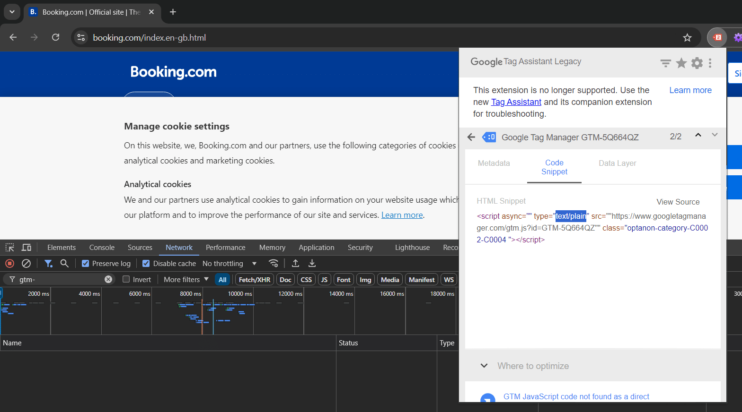The width and height of the screenshot is (742, 412).
Task: Toggle the device toolbar in DevTools
Action: click(26, 248)
